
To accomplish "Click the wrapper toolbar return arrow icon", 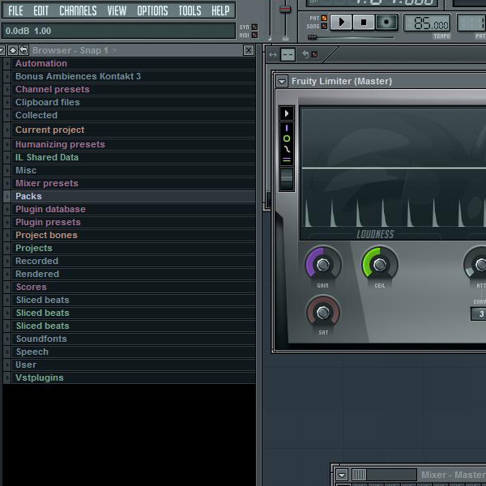I will coord(305,54).
